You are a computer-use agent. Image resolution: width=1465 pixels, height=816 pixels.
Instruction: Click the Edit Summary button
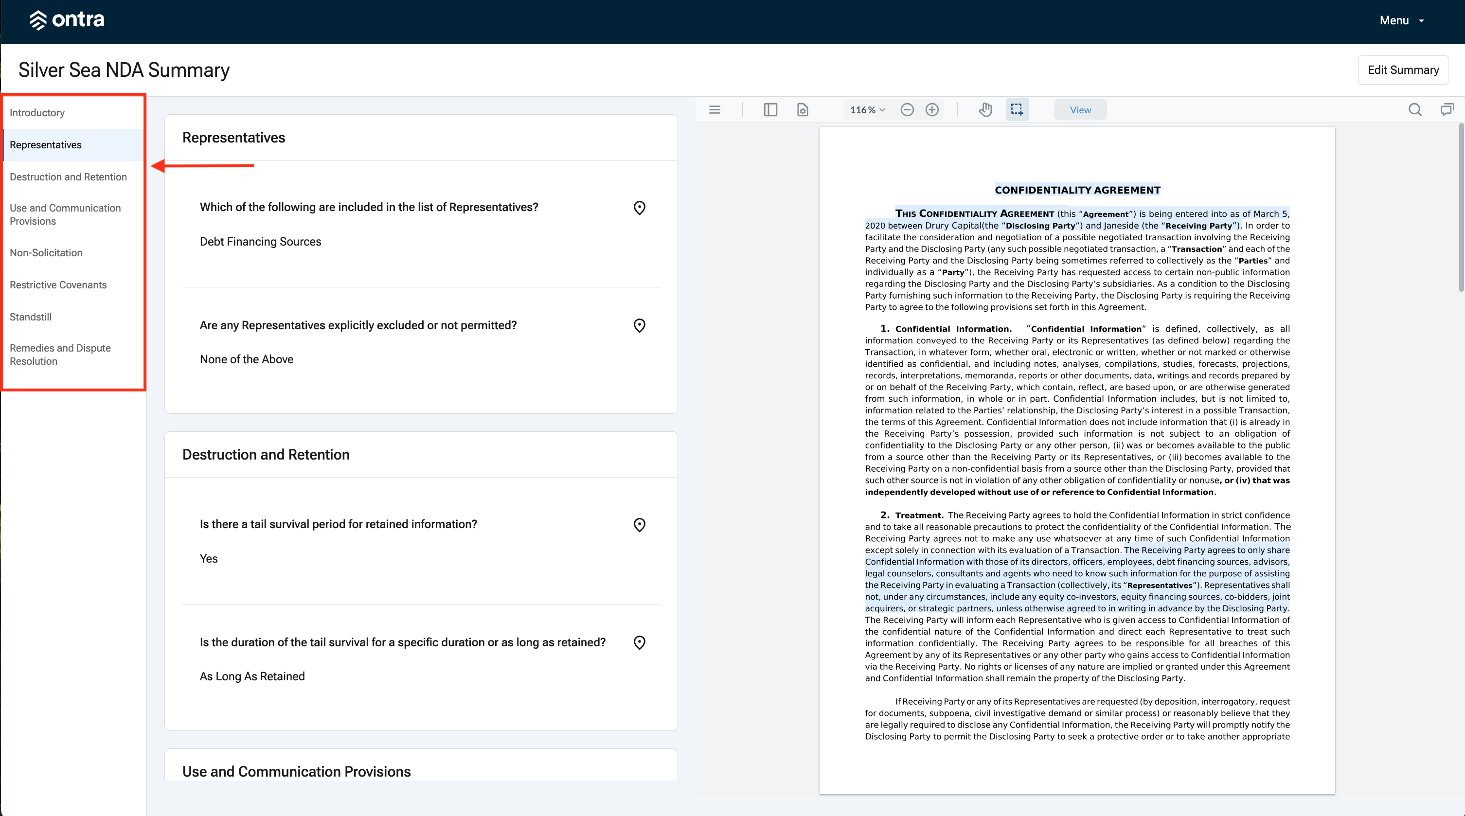point(1403,70)
